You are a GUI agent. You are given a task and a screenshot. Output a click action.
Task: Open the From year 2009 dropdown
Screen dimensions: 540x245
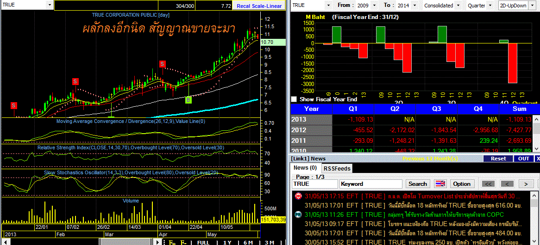pos(375,5)
